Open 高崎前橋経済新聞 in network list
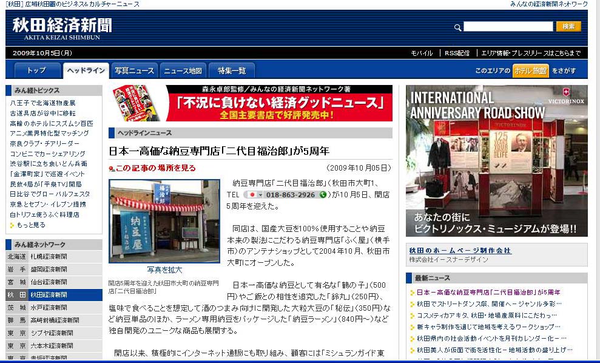600x363 pixels. point(55,320)
